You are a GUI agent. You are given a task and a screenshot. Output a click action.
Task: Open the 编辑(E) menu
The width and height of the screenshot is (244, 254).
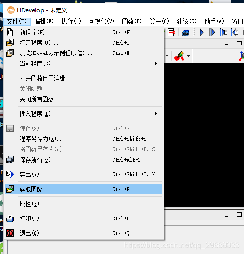(x=44, y=21)
